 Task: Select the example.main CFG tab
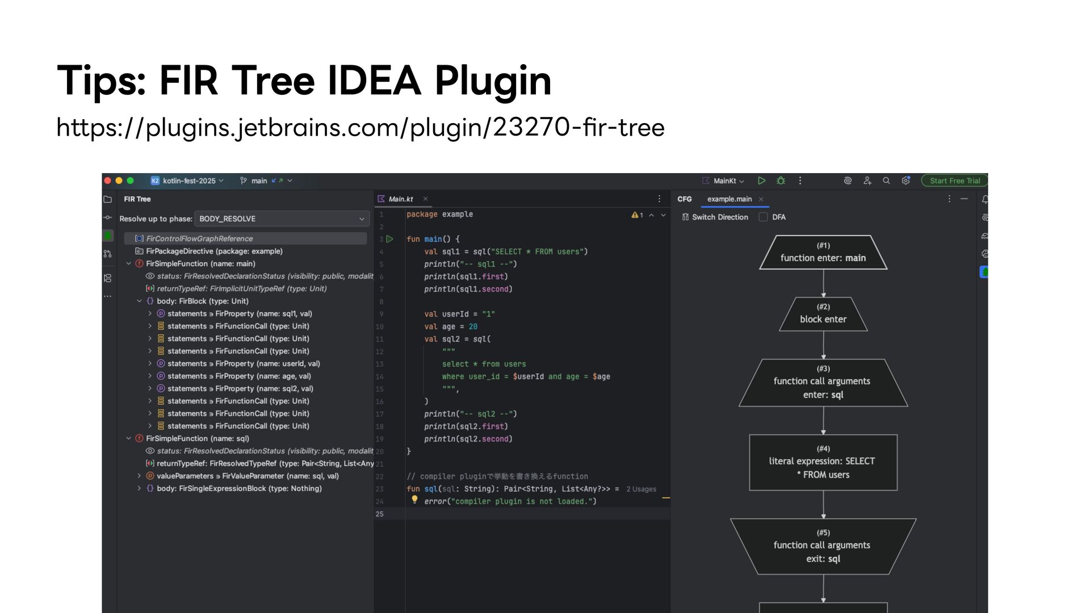point(729,199)
